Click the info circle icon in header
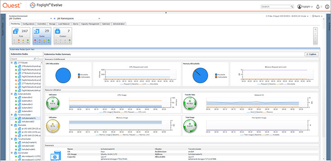 pos(327,7)
